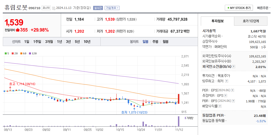Click the 시가 price 1,202

point(79,32)
